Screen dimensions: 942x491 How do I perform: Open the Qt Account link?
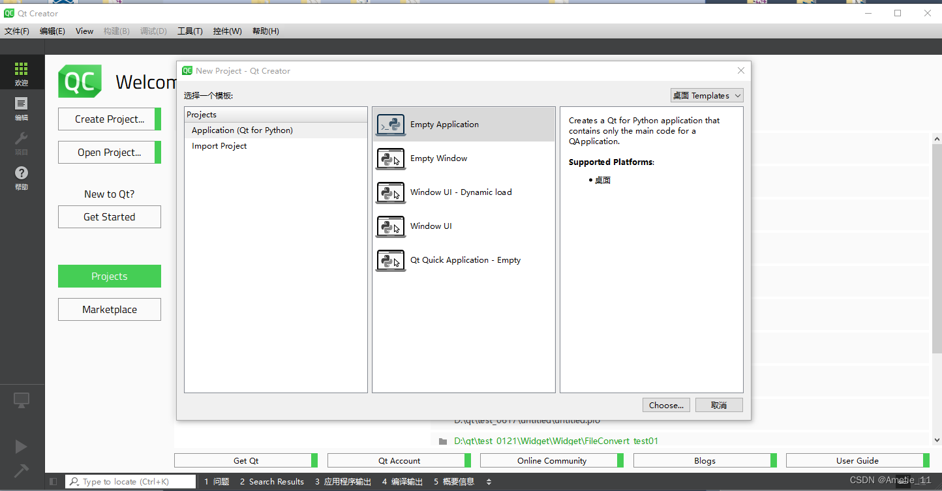[399, 460]
